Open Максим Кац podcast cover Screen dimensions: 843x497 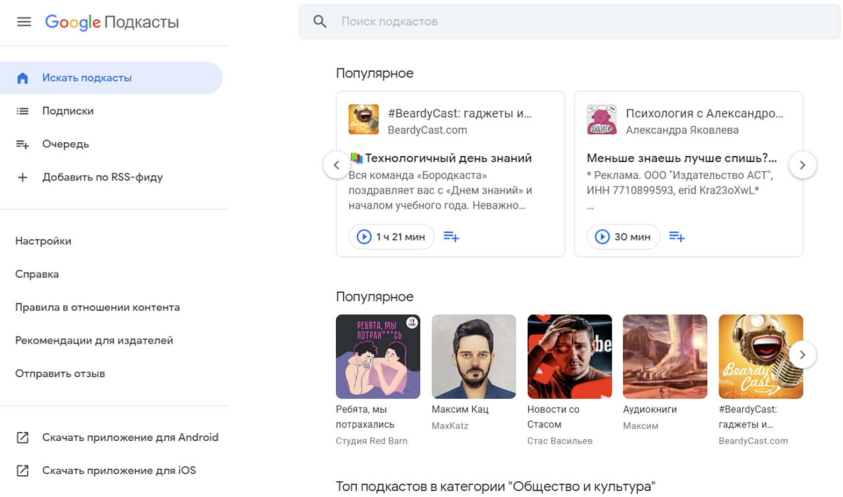(474, 356)
